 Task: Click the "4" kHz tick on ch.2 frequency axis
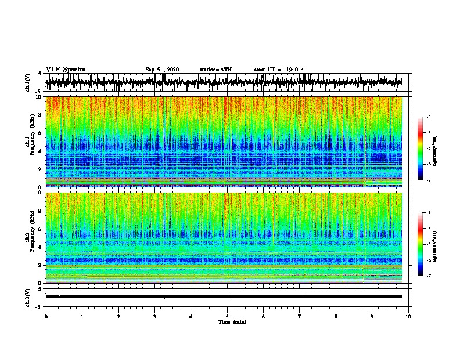(40, 247)
